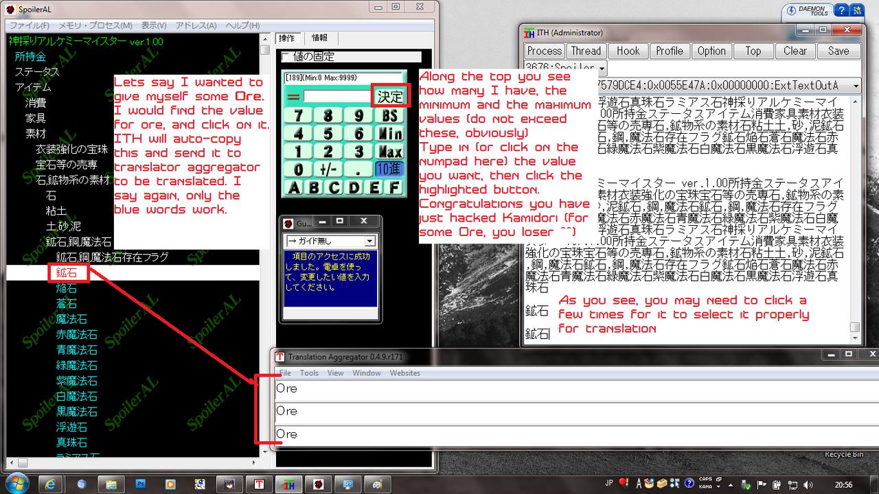
Task: Open the Websites menu in Translation Aggregator
Action: click(x=404, y=373)
